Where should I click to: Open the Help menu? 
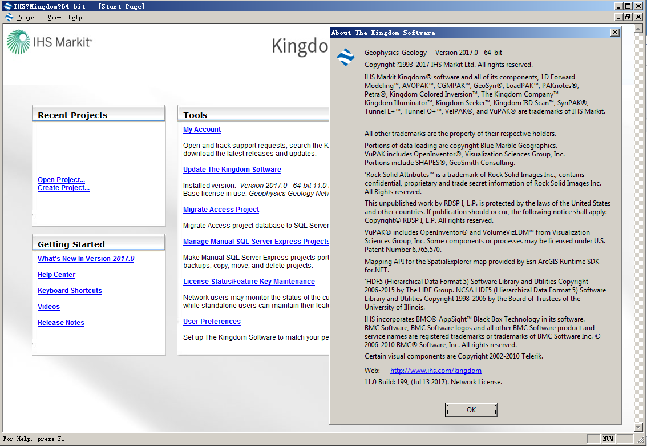coord(75,17)
